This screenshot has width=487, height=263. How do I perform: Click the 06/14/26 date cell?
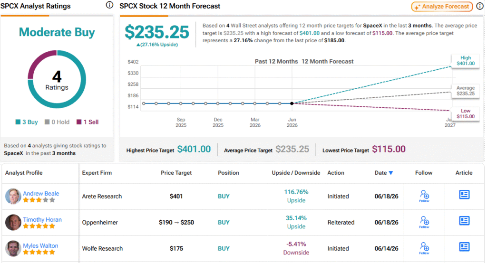point(386,248)
